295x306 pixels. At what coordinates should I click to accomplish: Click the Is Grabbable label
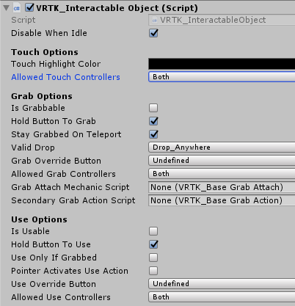point(38,108)
